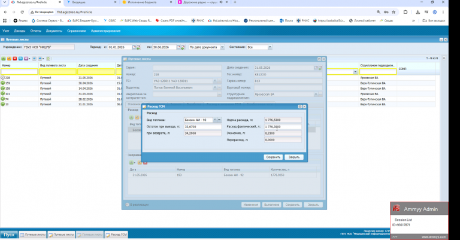Click the Ammyy Admin notification title
The height and width of the screenshot is (240, 460).
click(x=420, y=209)
